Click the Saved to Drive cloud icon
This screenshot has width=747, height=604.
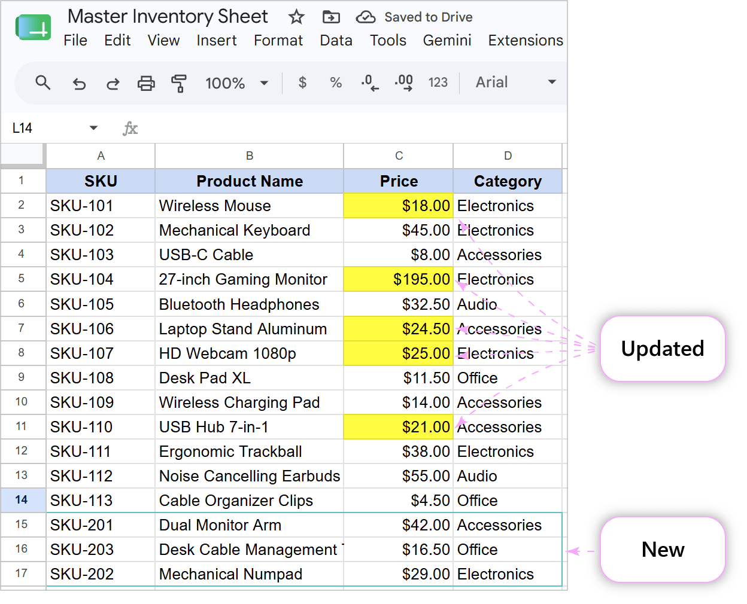tap(366, 17)
